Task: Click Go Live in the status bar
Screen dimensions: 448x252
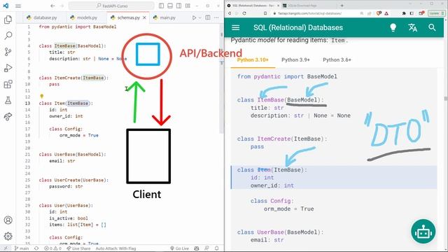Action: [179, 248]
